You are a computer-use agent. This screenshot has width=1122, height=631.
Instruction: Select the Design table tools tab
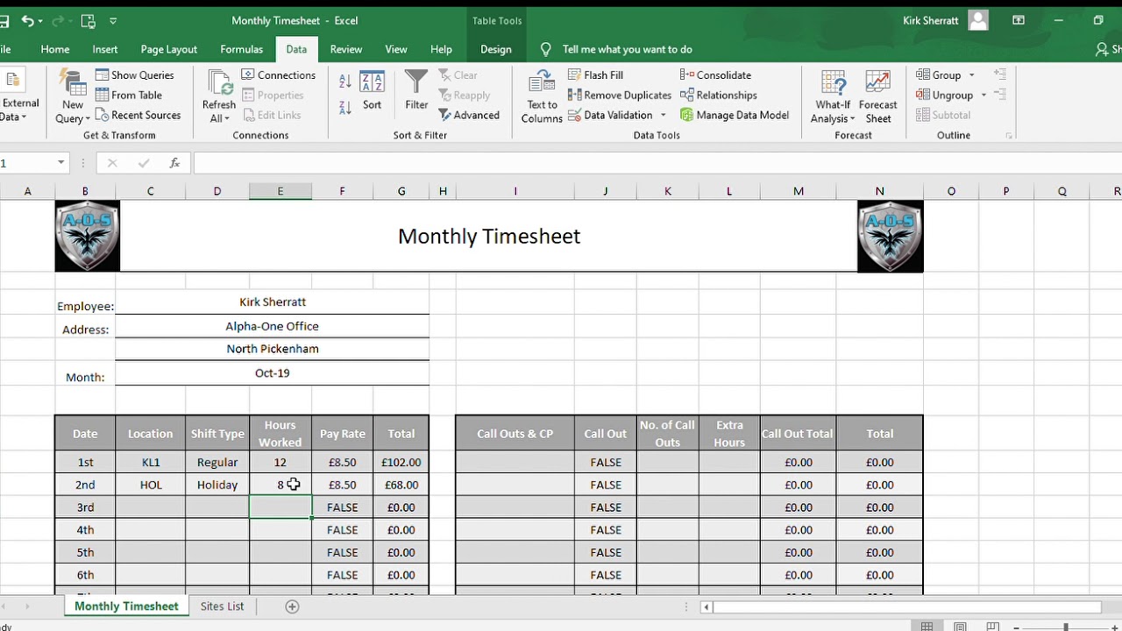tap(496, 50)
